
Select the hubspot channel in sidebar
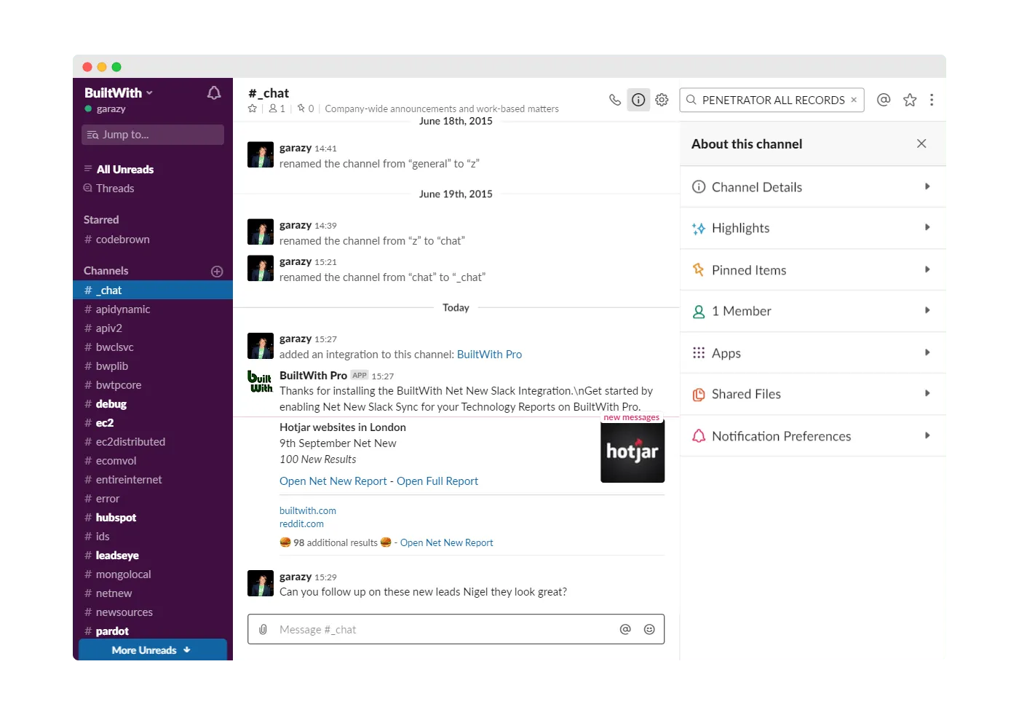[116, 518]
